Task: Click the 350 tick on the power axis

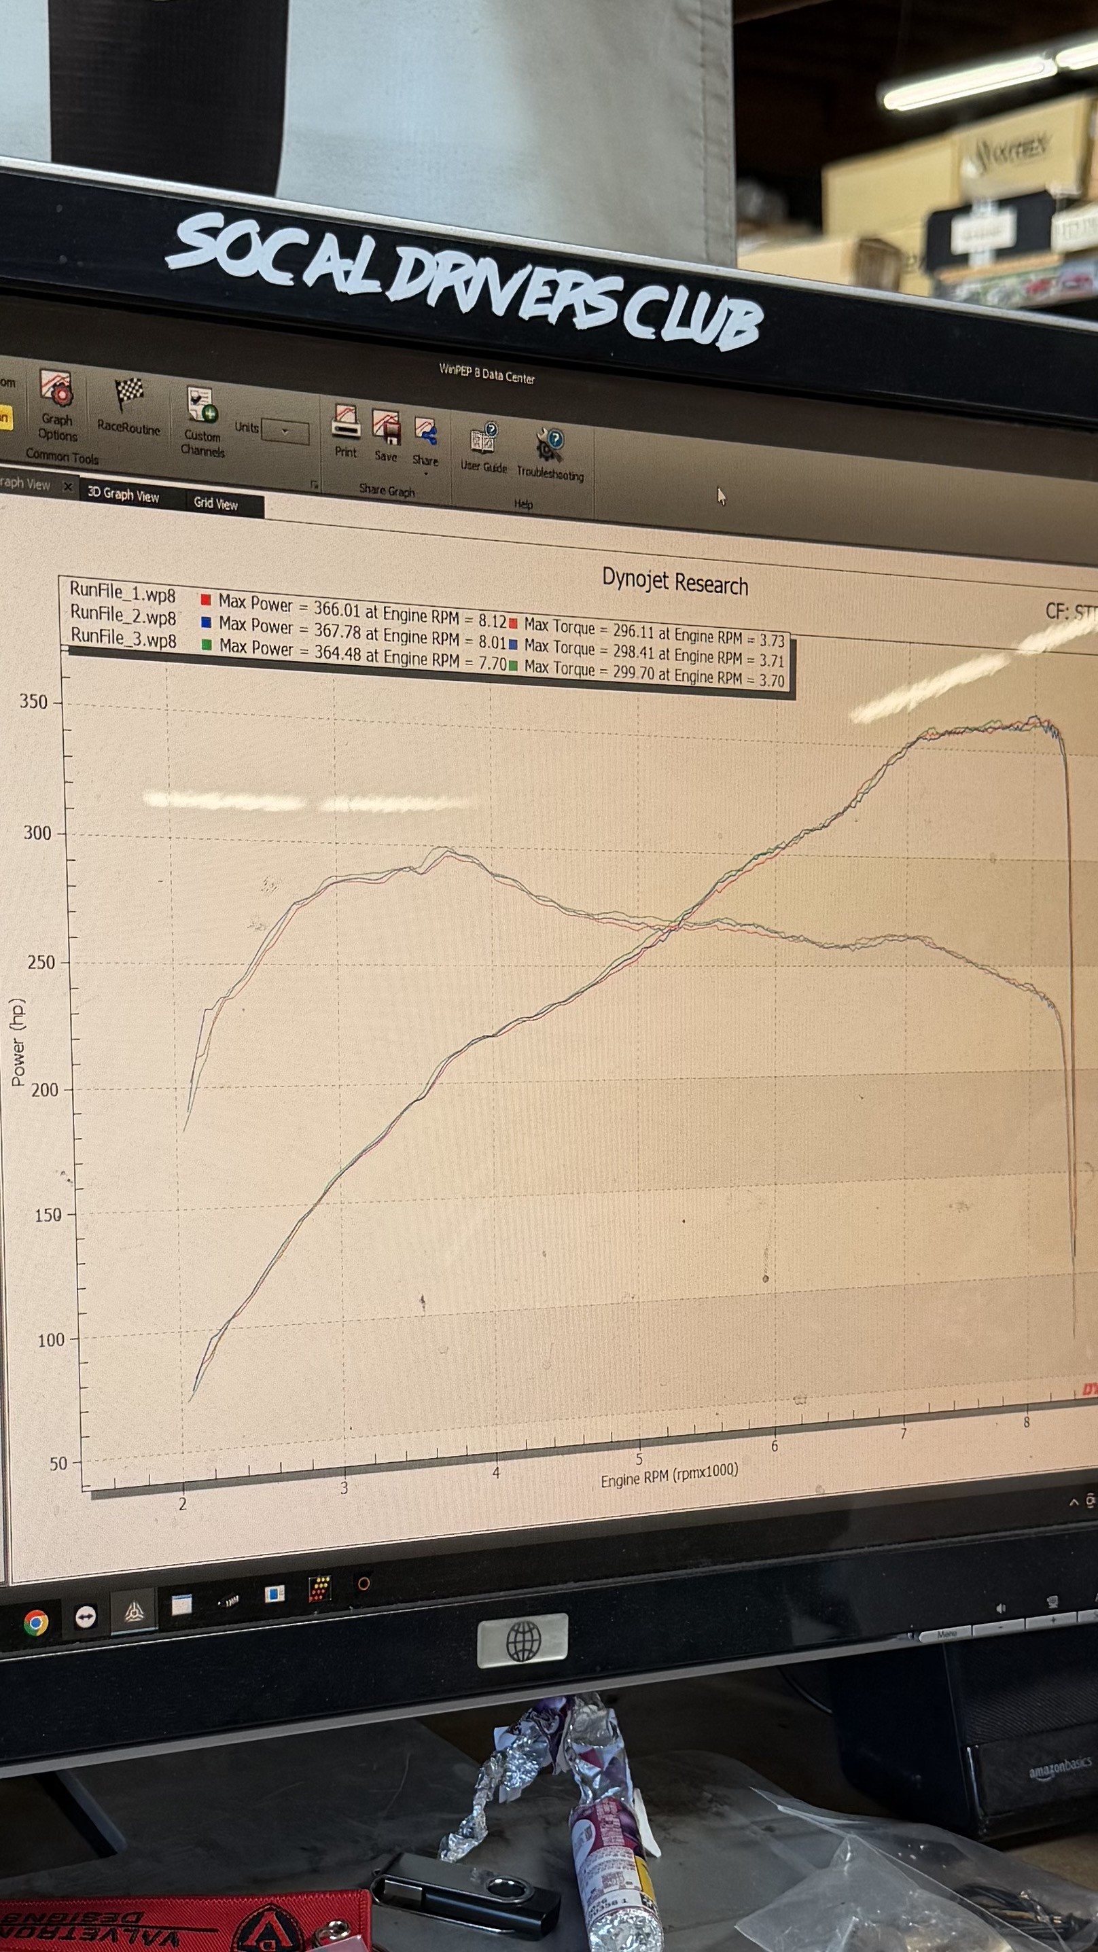Action: click(33, 702)
